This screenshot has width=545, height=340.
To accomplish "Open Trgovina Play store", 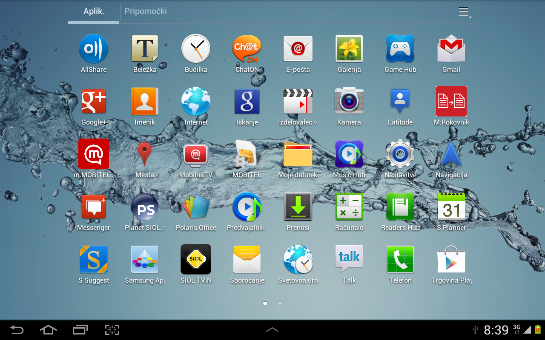I will pos(451,260).
